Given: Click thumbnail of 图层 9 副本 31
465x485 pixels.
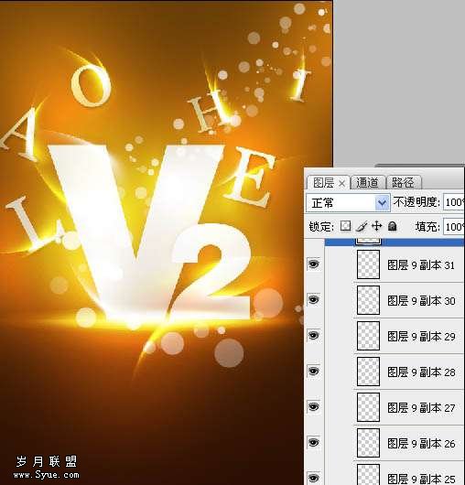Looking at the screenshot, I should 368,264.
